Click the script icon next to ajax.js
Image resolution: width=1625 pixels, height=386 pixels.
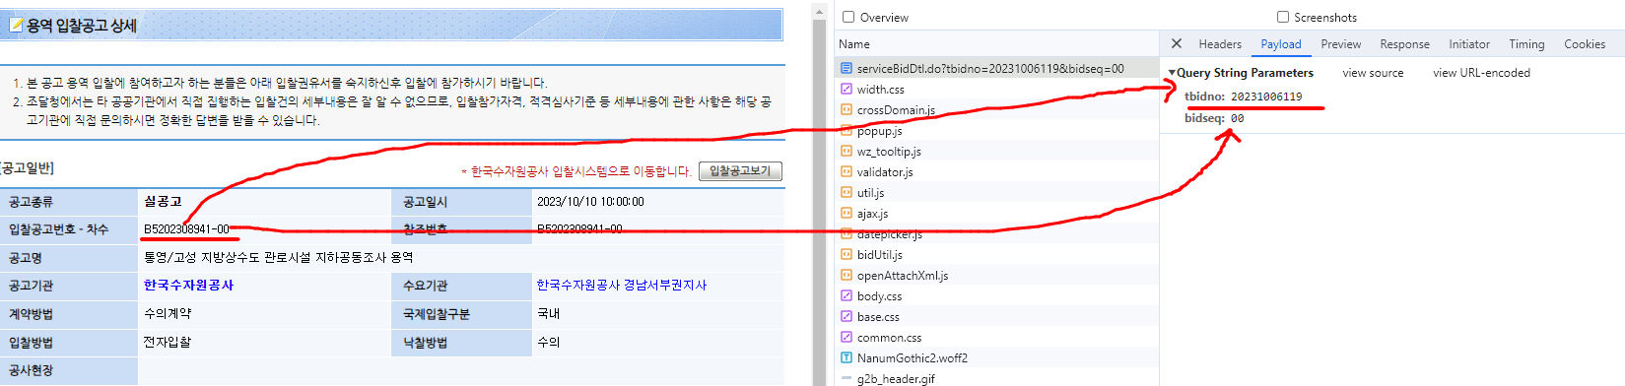846,214
